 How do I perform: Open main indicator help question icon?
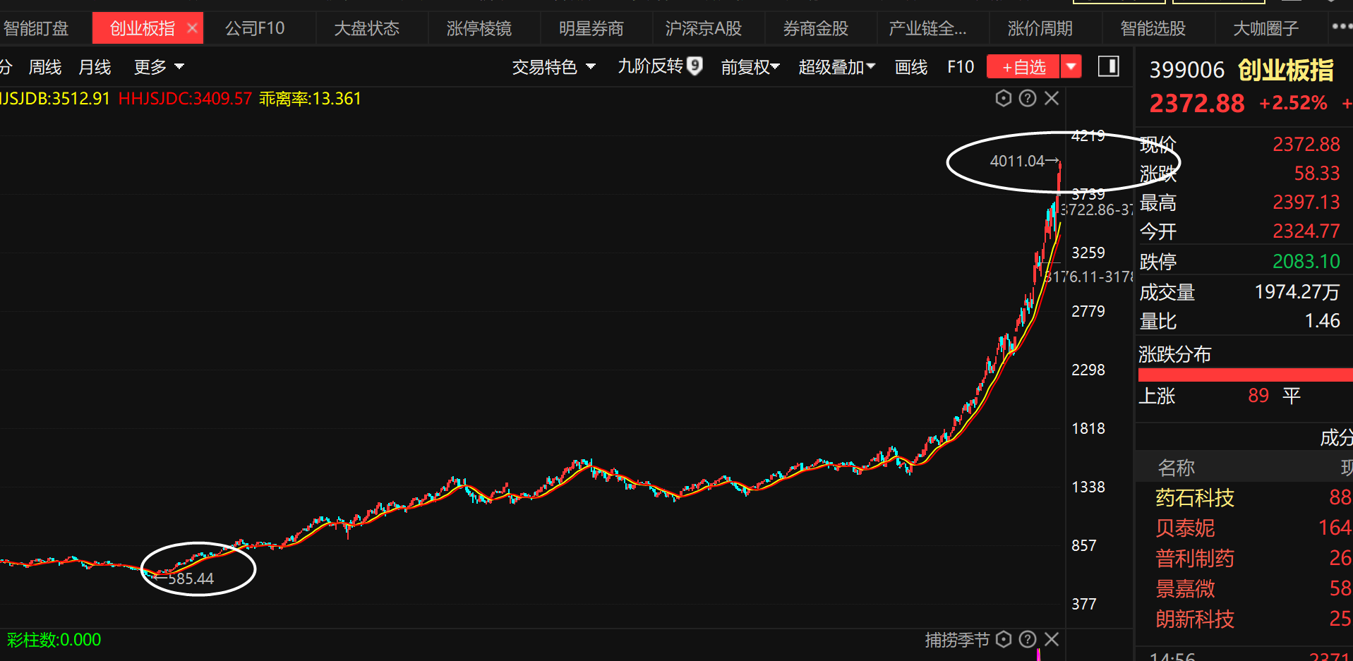point(1028,98)
